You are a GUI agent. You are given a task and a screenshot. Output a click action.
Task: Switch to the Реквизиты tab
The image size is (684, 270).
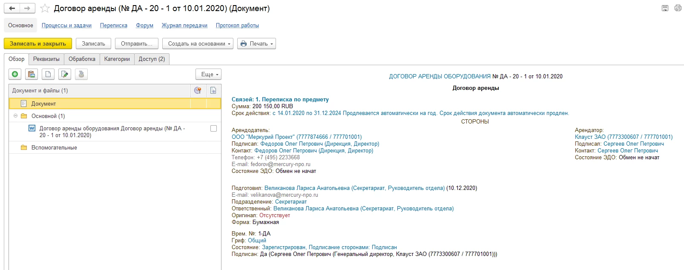pos(46,59)
